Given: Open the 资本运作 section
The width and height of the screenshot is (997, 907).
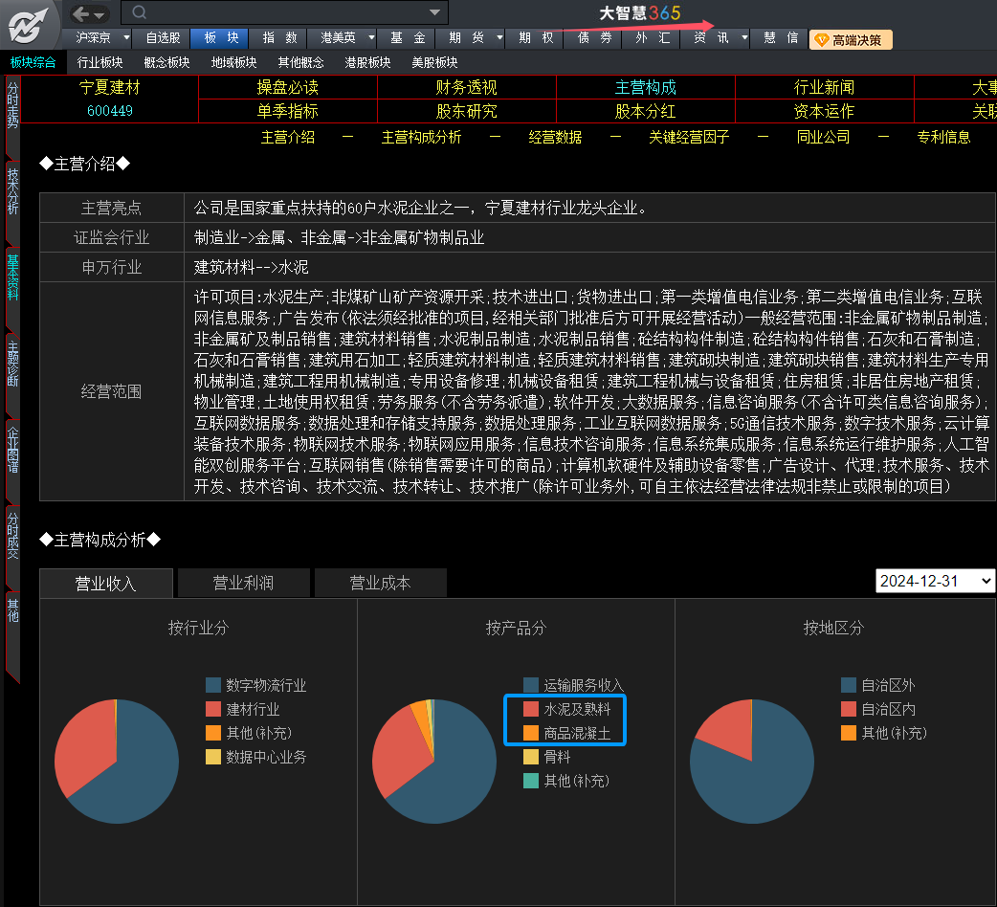Looking at the screenshot, I should point(824,111).
